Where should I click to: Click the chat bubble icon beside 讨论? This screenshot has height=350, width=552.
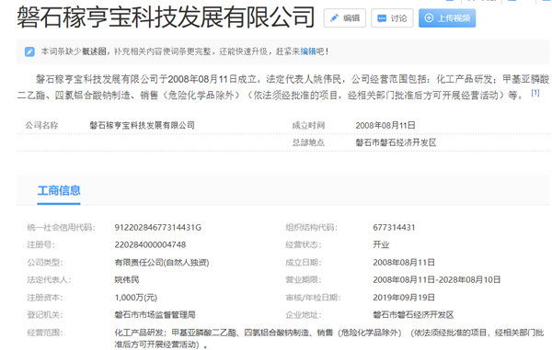click(382, 18)
